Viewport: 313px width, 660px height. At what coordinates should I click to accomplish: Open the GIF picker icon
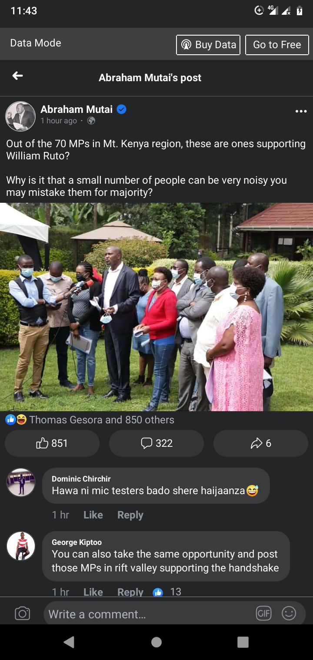[263, 614]
